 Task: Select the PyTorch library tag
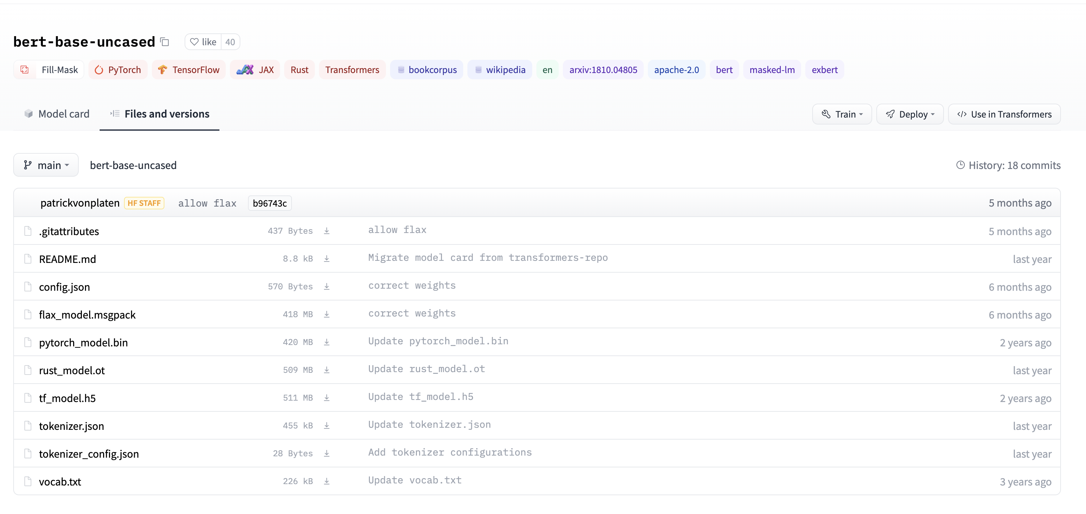(x=118, y=70)
